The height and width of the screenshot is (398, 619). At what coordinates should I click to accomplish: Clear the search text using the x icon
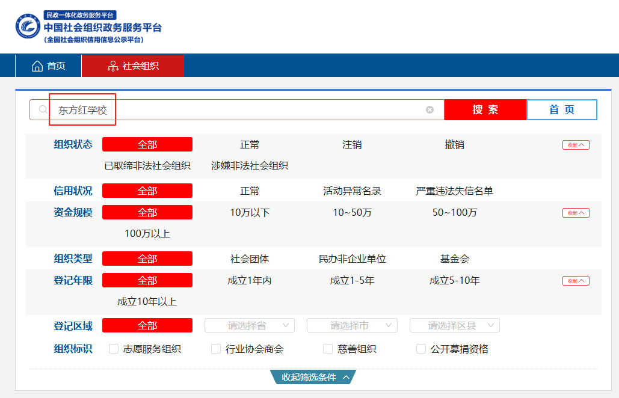(x=430, y=109)
